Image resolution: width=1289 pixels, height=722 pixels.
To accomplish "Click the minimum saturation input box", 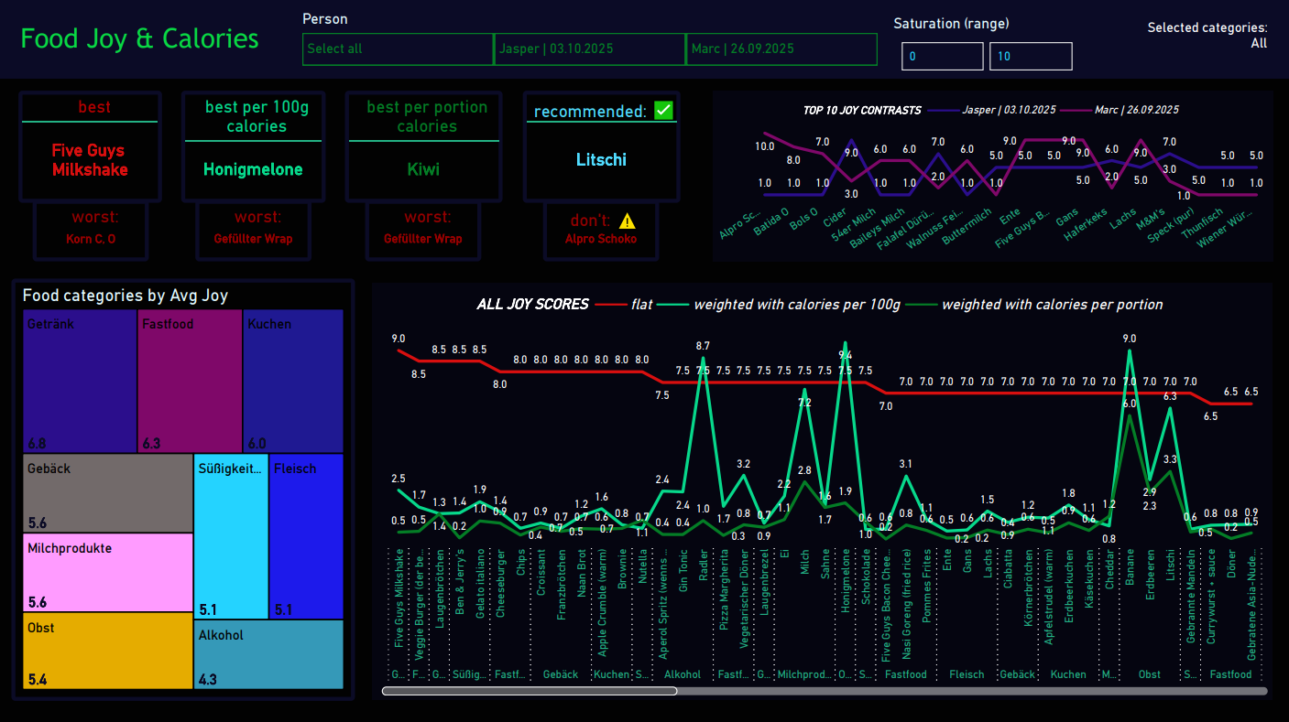I will (x=942, y=57).
